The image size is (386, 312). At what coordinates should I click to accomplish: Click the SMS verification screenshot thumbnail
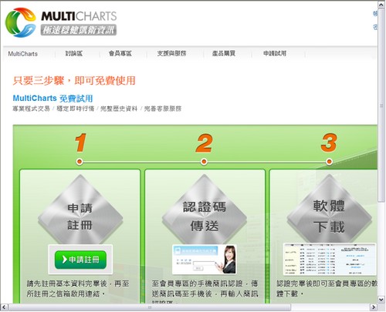(205, 259)
